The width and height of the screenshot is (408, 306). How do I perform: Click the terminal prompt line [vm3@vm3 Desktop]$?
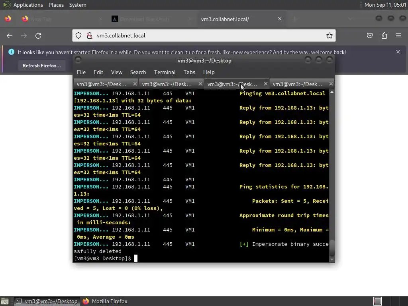pos(102,258)
